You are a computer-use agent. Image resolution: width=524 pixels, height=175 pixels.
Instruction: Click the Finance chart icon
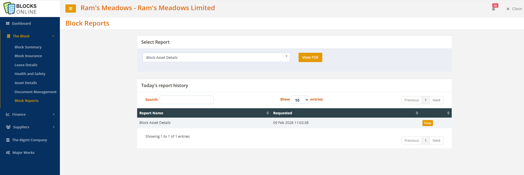point(8,114)
